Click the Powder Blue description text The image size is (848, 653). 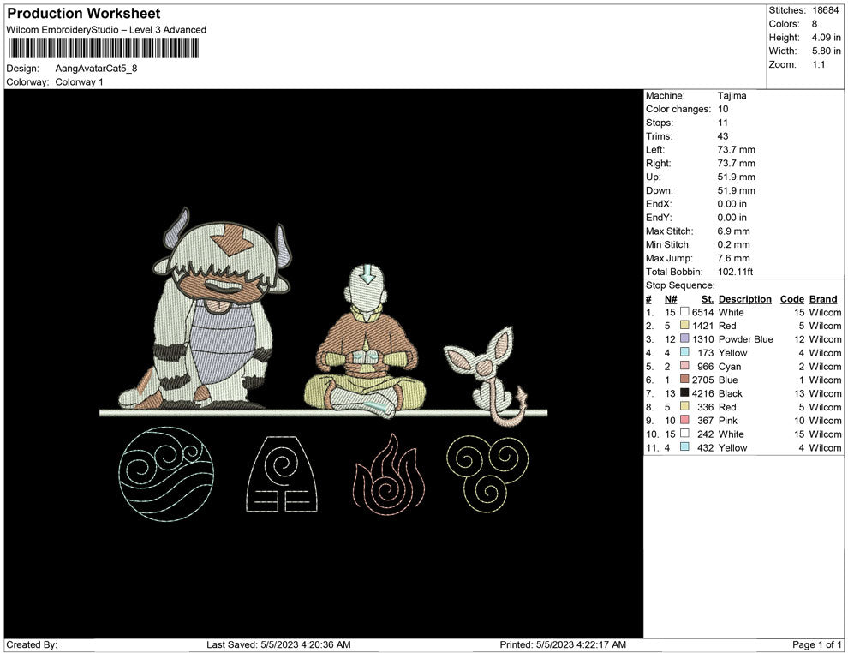(x=746, y=339)
